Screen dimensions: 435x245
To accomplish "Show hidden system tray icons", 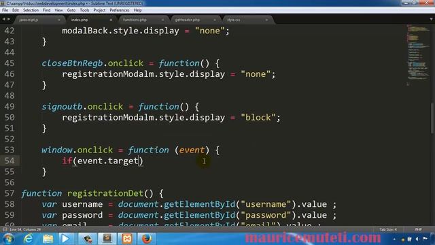I will pyautogui.click(x=394, y=239).
